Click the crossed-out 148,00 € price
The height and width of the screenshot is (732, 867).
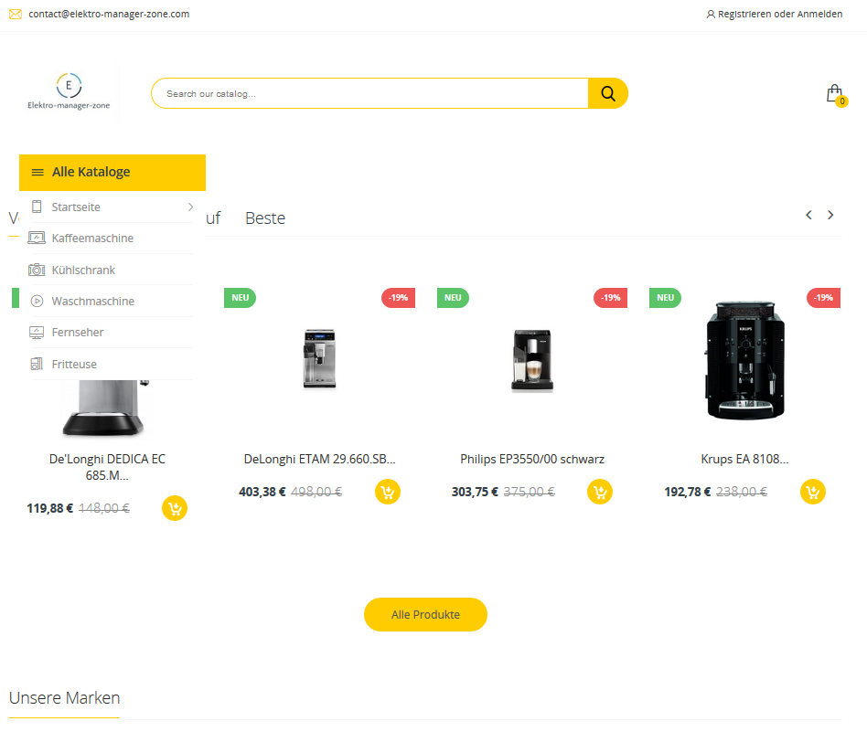tap(104, 508)
